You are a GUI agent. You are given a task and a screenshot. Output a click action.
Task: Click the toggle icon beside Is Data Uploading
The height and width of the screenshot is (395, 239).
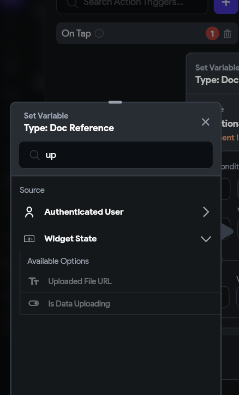click(x=34, y=303)
